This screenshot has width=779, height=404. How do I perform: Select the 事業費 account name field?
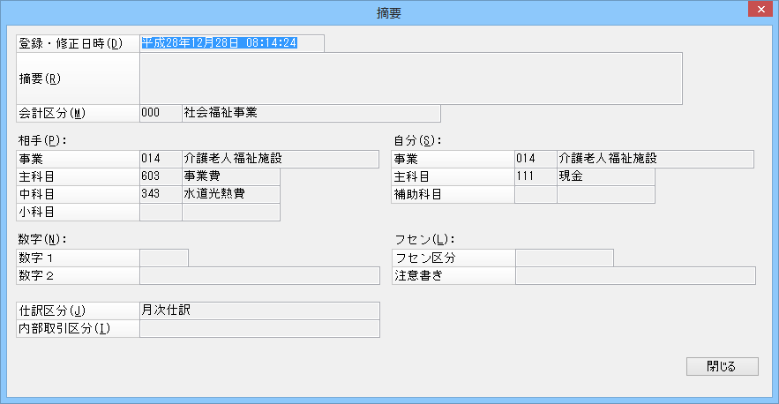pos(230,176)
